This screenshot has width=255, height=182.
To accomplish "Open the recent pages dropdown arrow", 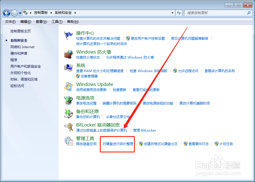I will (20, 13).
